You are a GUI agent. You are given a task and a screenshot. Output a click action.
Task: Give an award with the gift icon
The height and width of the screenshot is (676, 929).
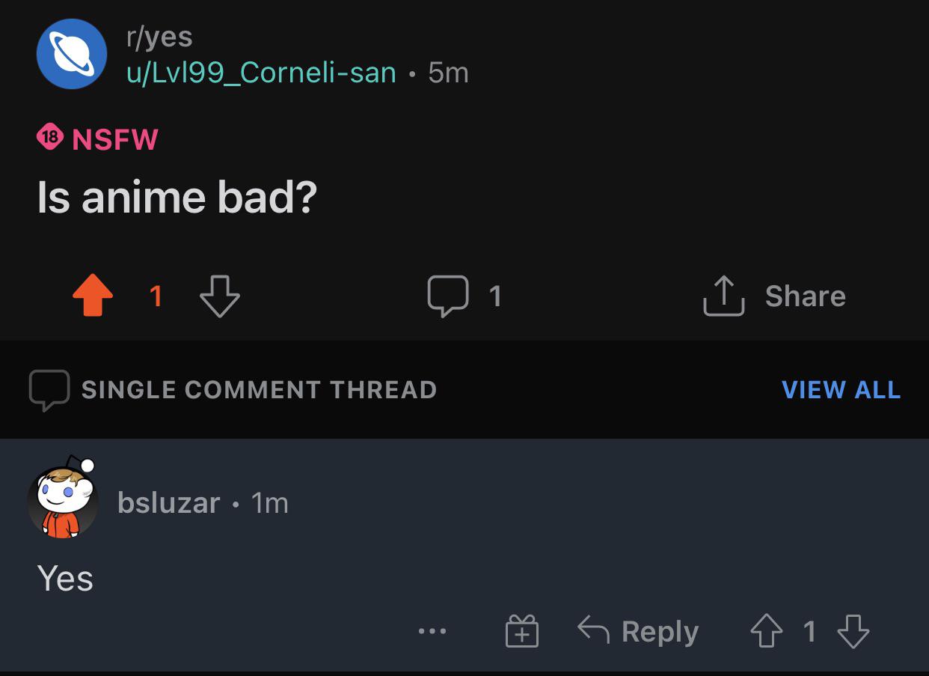(x=521, y=631)
